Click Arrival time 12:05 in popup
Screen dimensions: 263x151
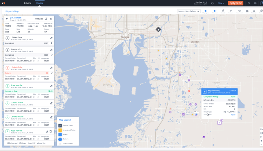click(x=233, y=115)
